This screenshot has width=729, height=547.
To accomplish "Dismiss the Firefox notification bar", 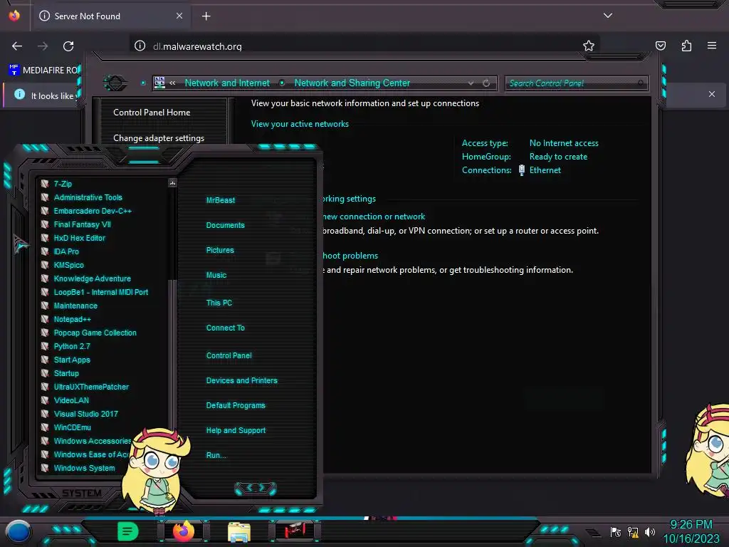I will click(x=712, y=94).
